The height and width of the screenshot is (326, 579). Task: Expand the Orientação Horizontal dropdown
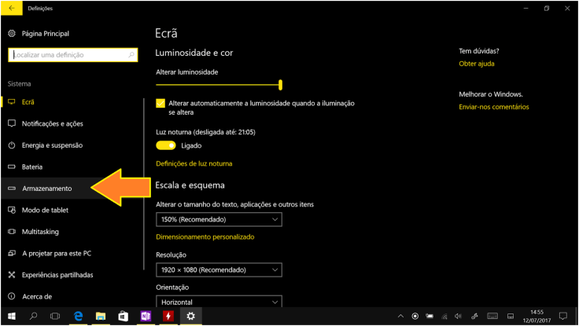click(219, 302)
